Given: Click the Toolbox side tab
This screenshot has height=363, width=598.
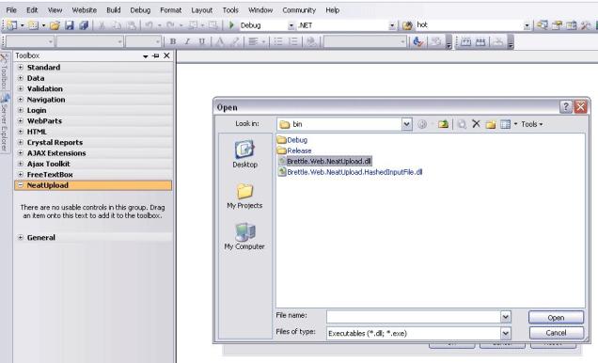Looking at the screenshot, I should point(4,71).
